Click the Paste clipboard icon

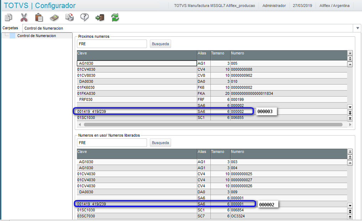click(x=39, y=17)
